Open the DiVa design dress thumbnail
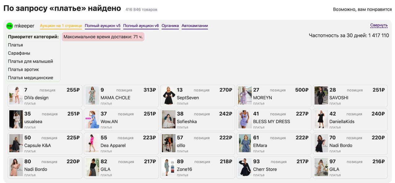 tap(16, 96)
